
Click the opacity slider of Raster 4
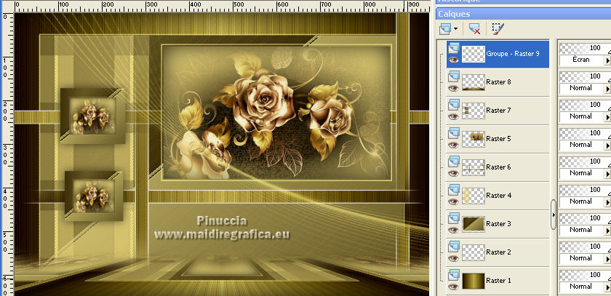click(x=585, y=191)
